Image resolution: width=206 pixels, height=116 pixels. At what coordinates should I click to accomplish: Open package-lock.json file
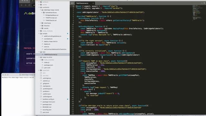point(49,102)
